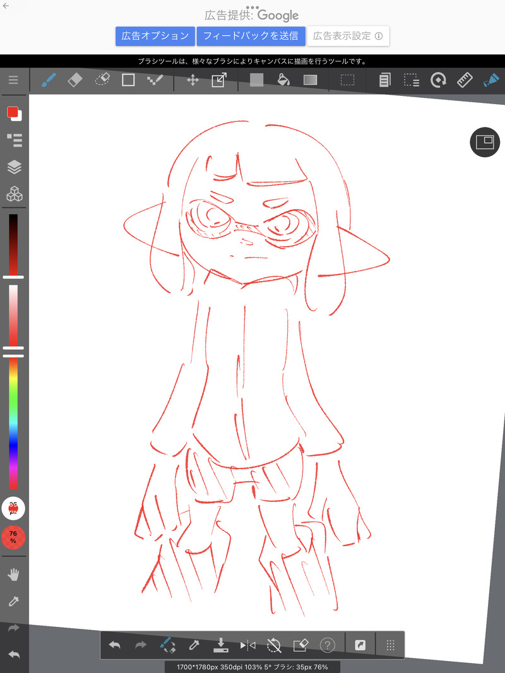Screen dimensions: 505x673
Task: Open the red foreground color swatch
Action: [13, 112]
